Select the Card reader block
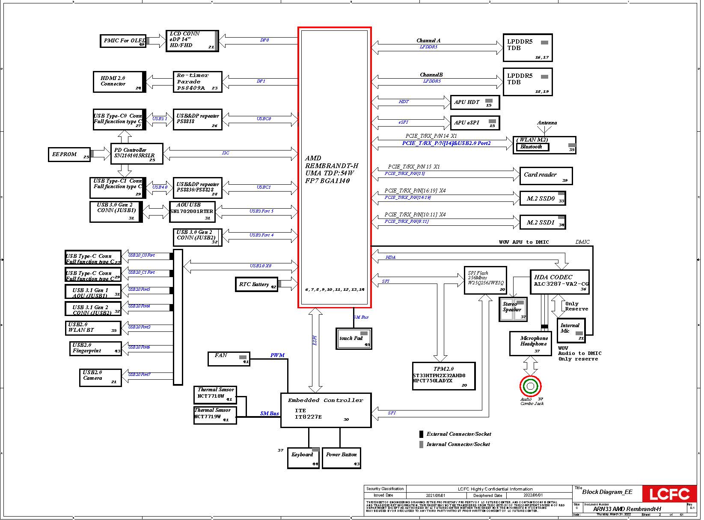 point(545,176)
